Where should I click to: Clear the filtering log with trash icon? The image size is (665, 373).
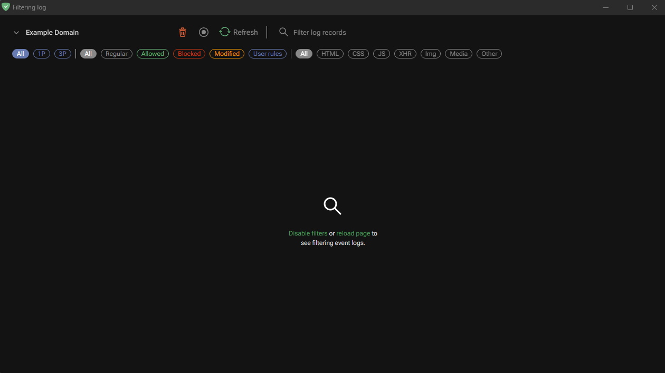pos(182,32)
